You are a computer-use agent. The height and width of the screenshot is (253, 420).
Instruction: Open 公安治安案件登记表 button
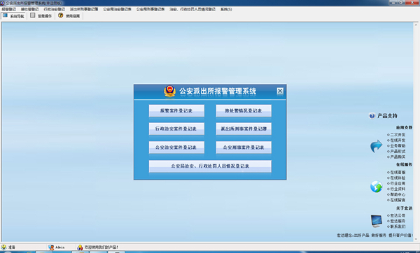[176, 147]
